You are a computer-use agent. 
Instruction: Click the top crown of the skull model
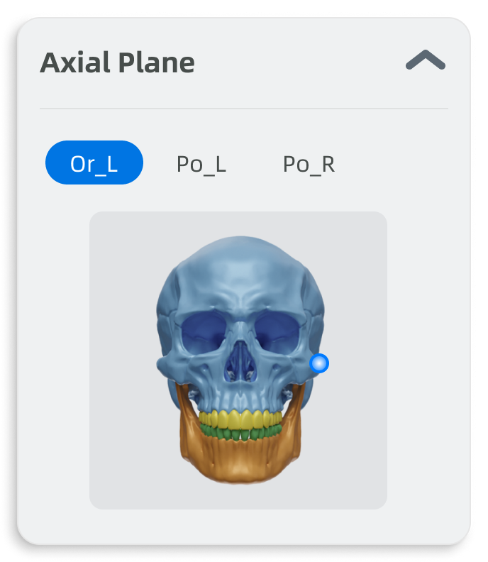tap(241, 245)
